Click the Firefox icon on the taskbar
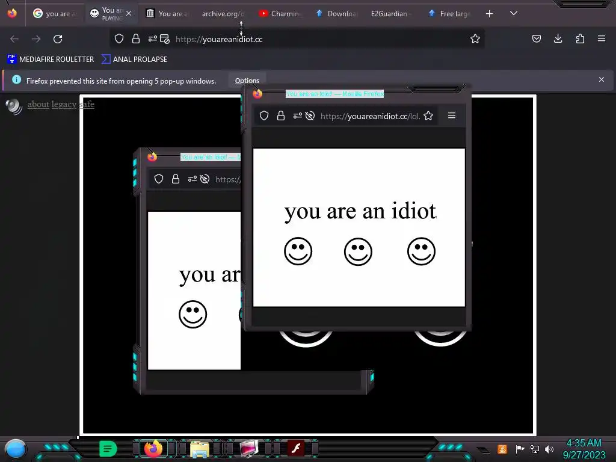This screenshot has width=616, height=462. tap(153, 448)
